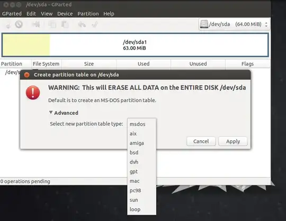
Task: Click the new partition toolbar icon
Action: 8,24
